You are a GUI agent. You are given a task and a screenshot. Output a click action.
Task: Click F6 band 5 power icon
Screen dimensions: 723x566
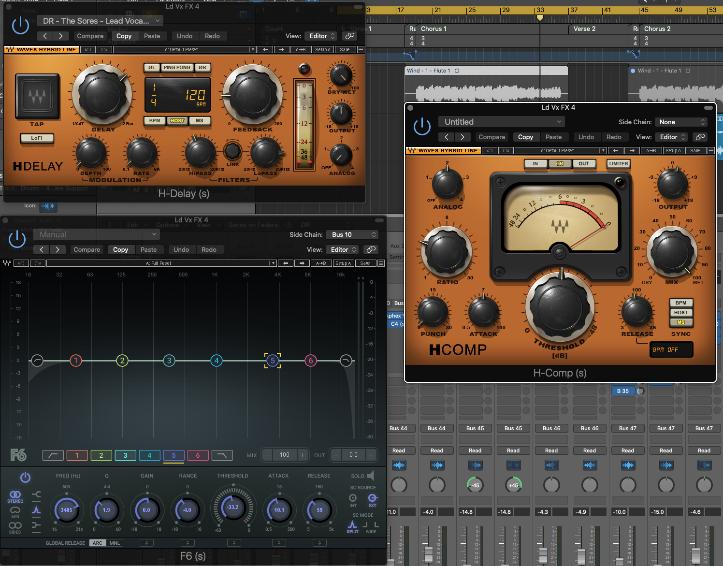point(25,478)
